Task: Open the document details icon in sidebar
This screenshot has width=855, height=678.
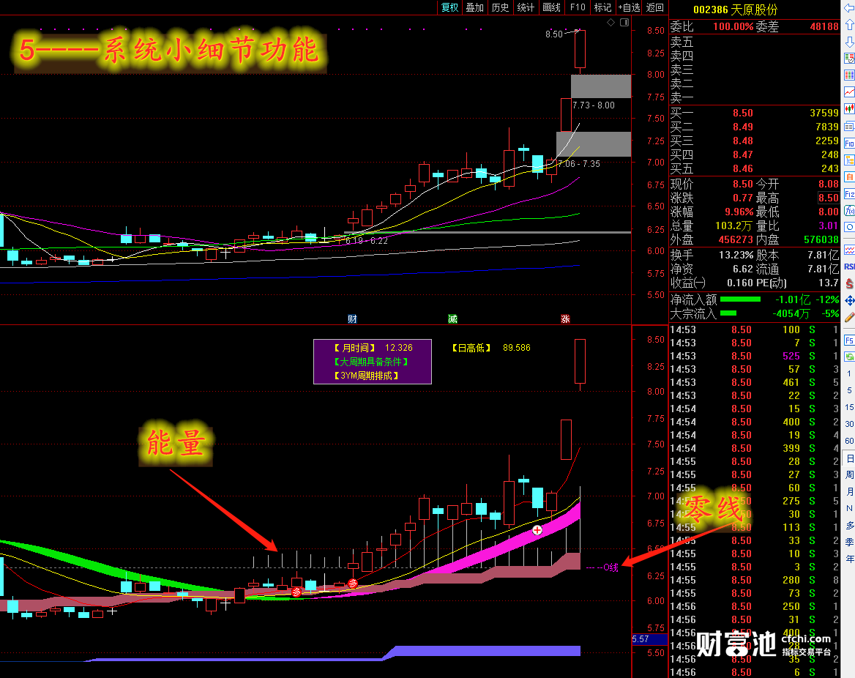Action: tap(849, 126)
